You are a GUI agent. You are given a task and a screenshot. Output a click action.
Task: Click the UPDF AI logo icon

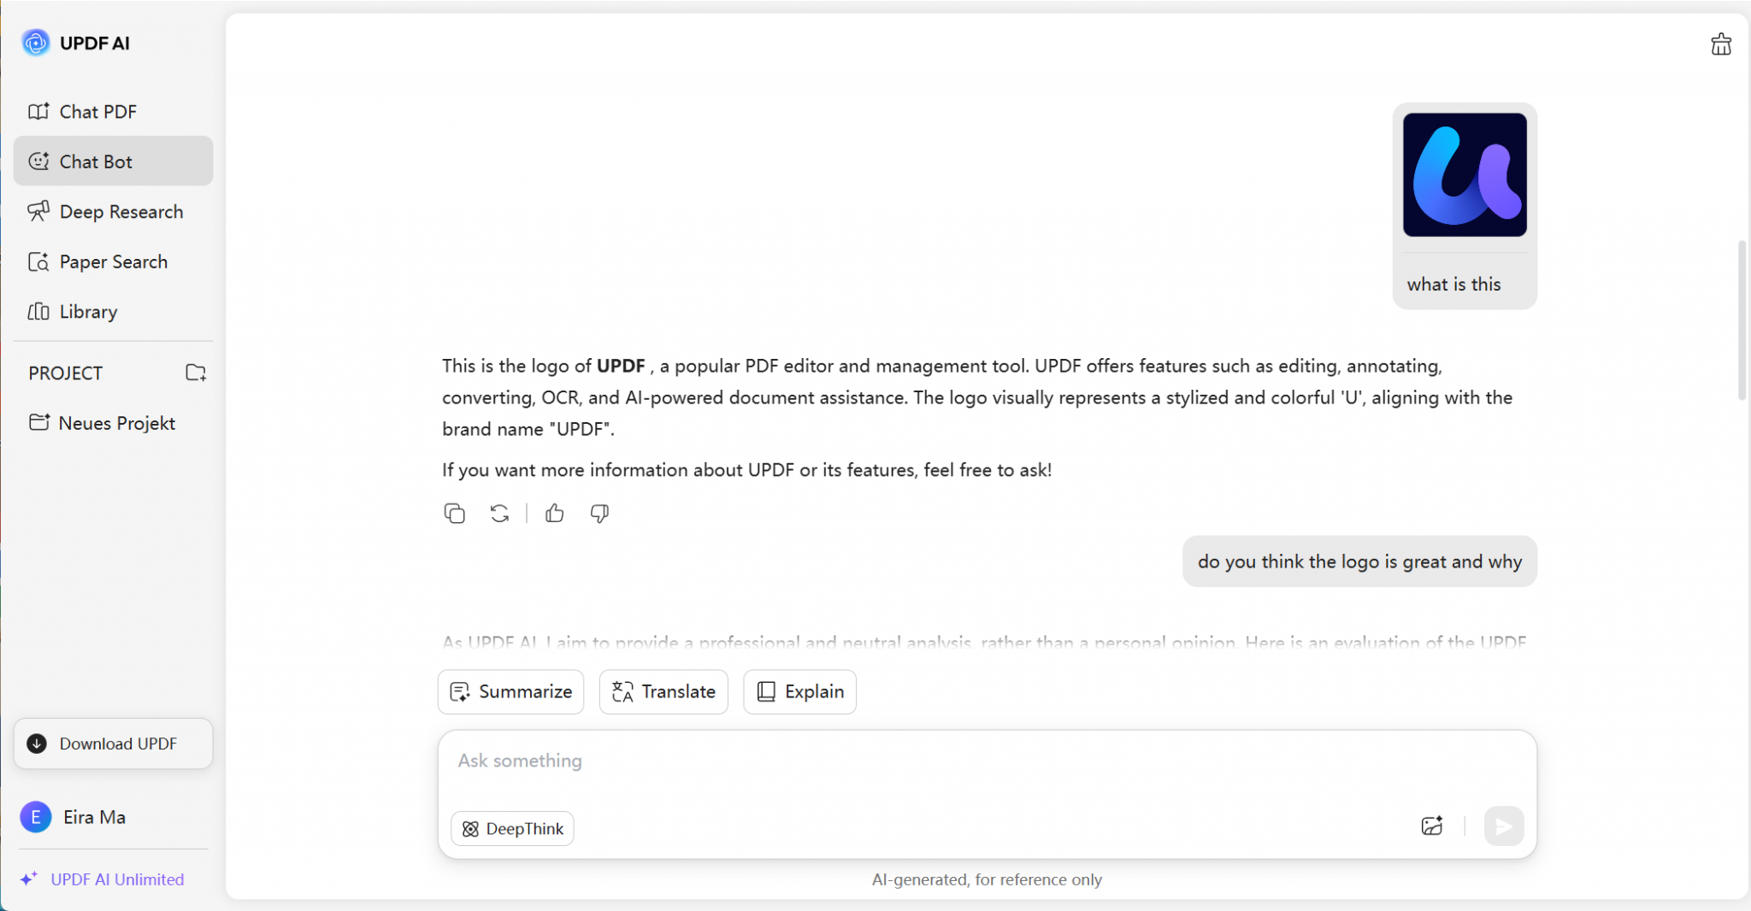(x=36, y=43)
